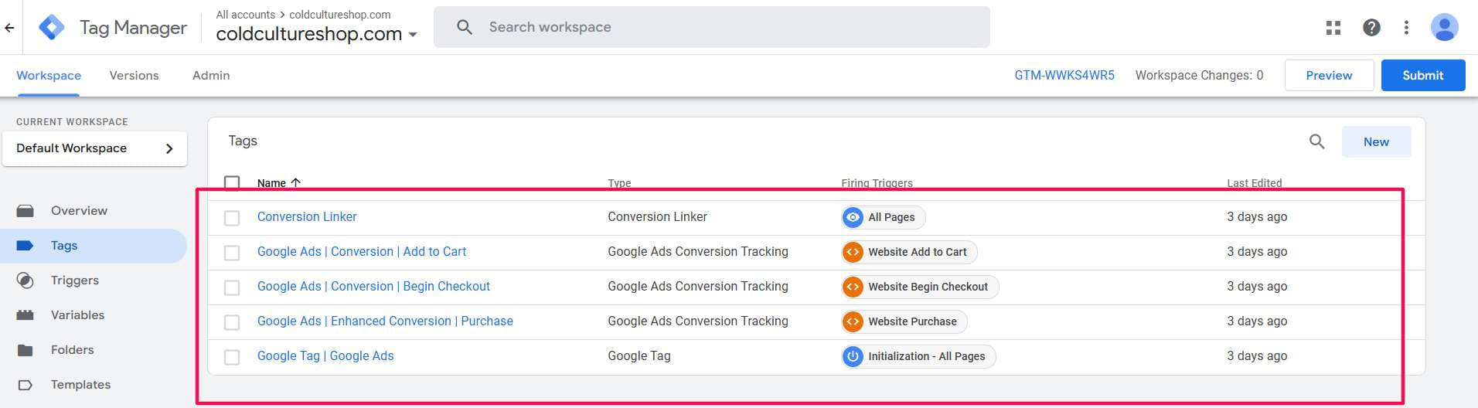This screenshot has width=1478, height=408.
Task: Expand the Default Workspace selector
Action: (x=94, y=148)
